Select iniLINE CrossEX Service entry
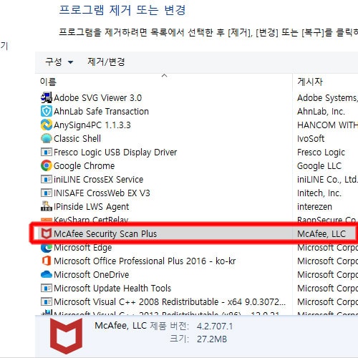358x358 pixels. pyautogui.click(x=98, y=180)
